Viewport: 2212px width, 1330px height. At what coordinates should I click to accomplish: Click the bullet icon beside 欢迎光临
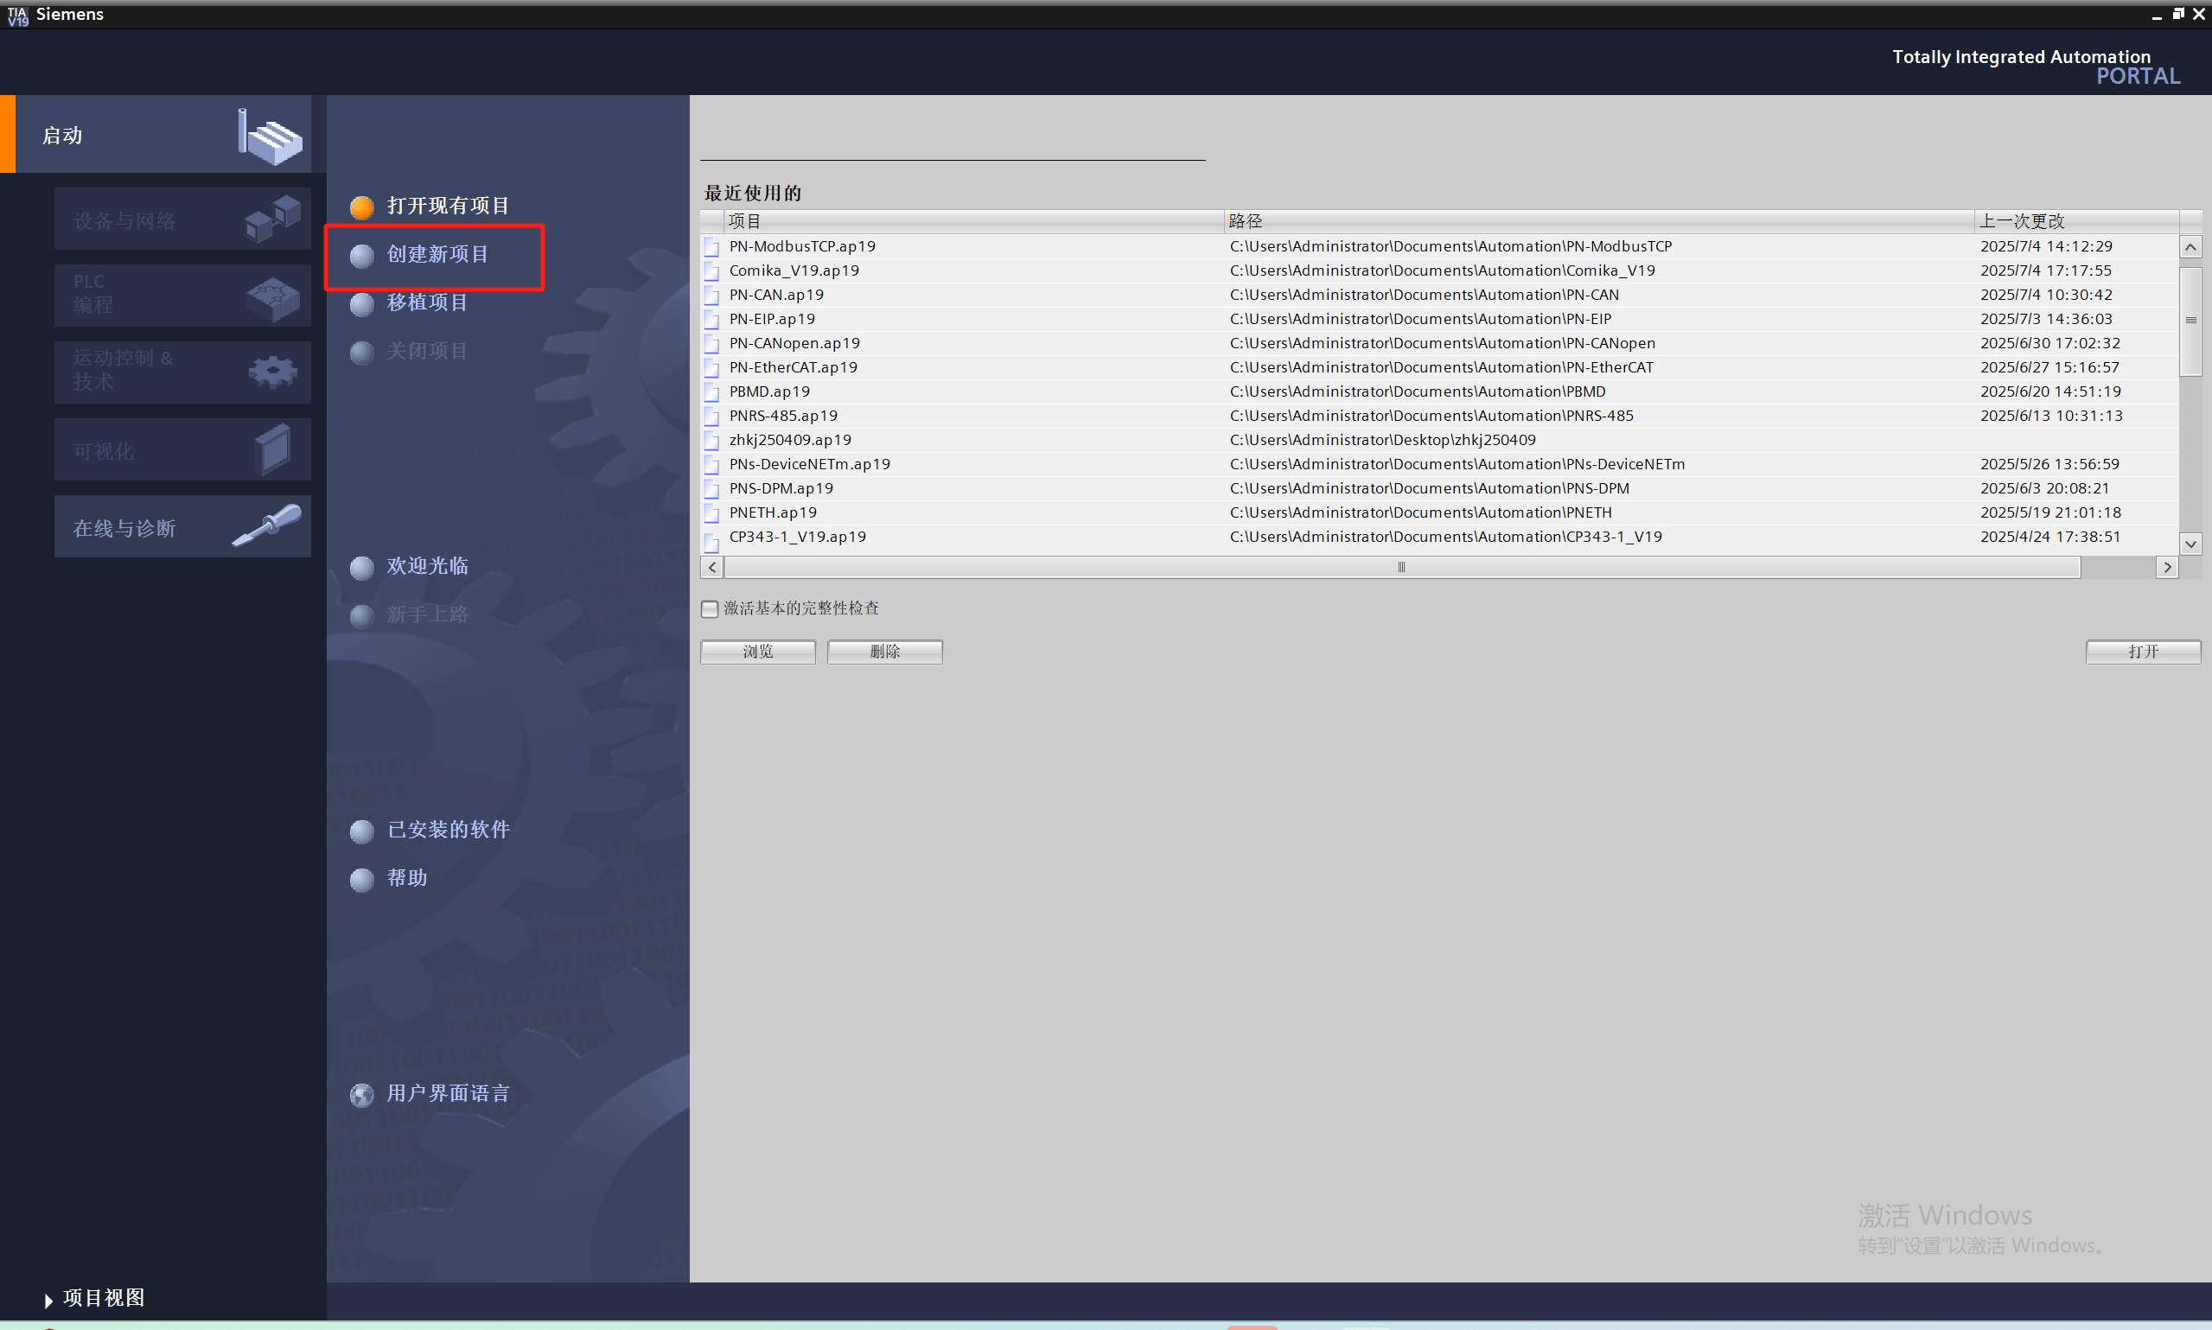click(x=362, y=568)
